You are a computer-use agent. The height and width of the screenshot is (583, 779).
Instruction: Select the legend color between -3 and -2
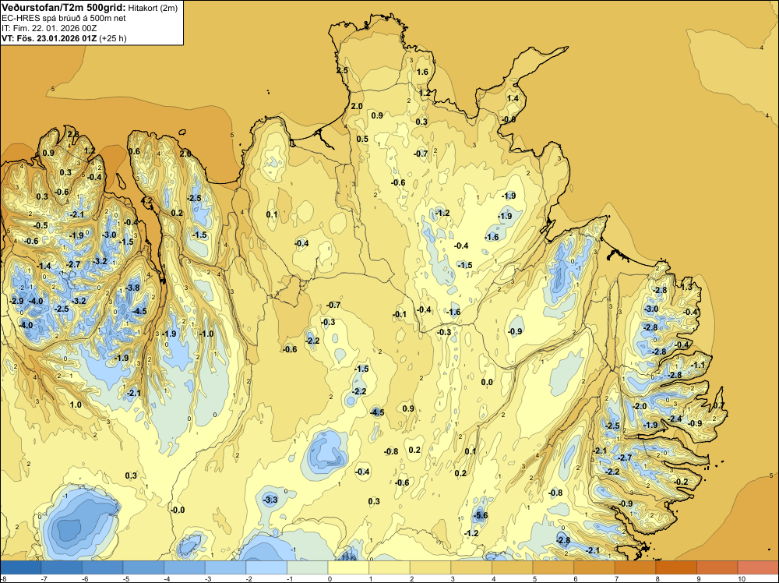[x=226, y=567]
